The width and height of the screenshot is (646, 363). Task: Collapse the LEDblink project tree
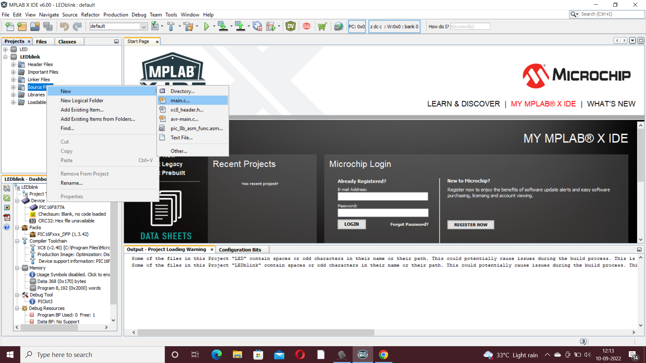[5, 57]
